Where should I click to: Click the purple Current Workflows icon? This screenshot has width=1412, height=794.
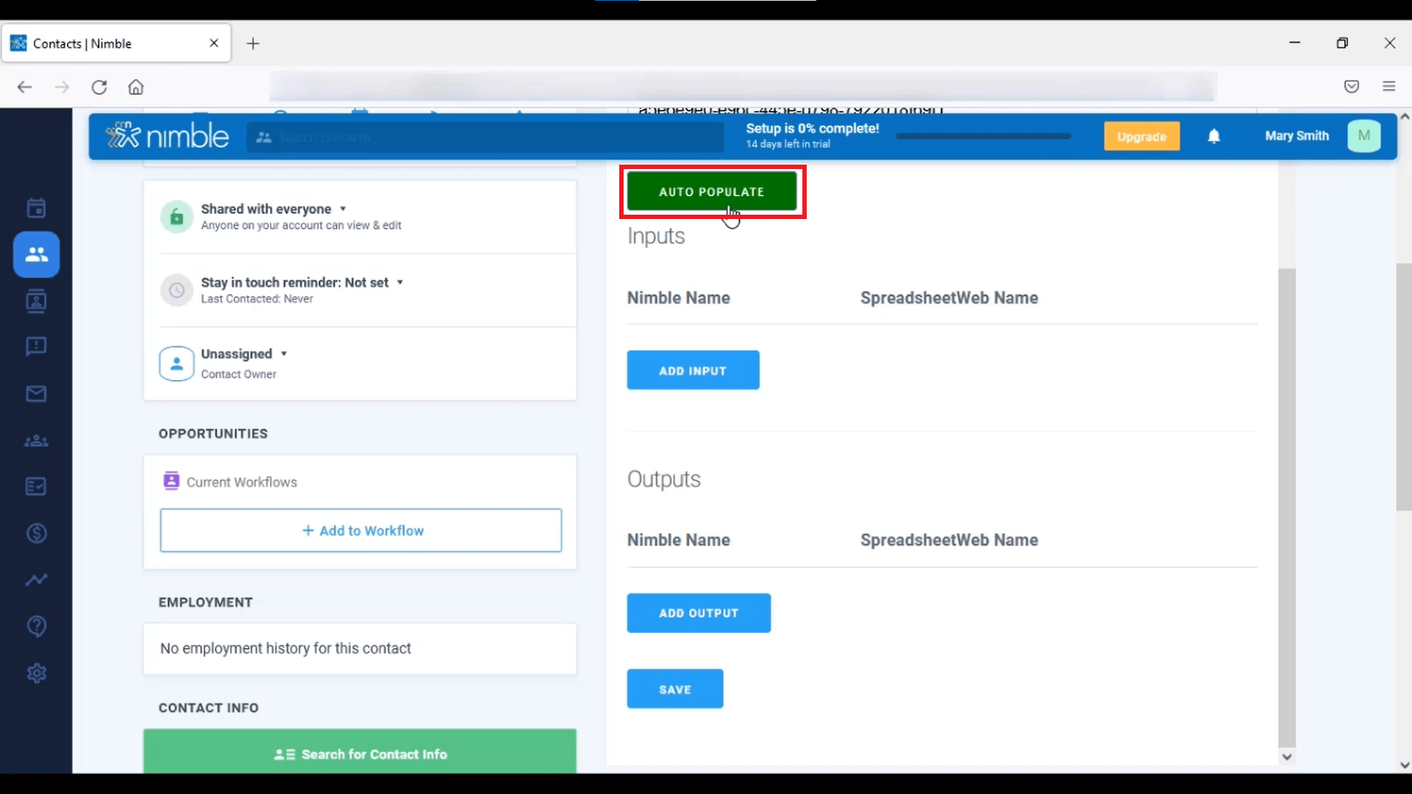pos(171,481)
